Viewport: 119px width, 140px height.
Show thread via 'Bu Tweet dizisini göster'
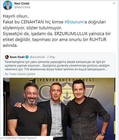pyautogui.click(x=20, y=74)
